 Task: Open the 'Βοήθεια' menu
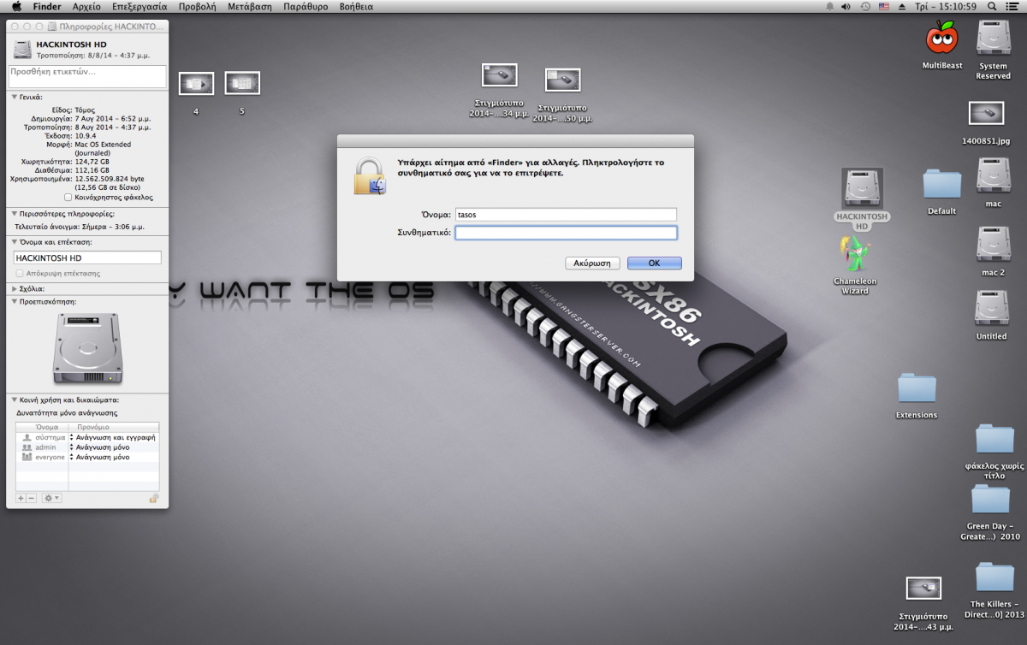click(356, 6)
